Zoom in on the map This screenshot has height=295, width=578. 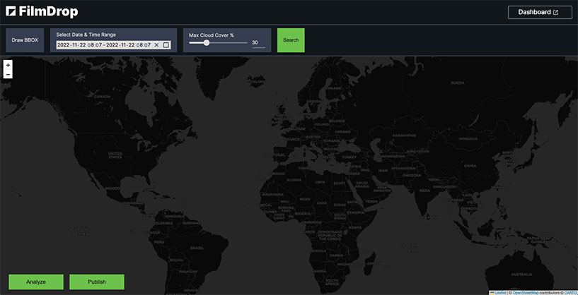click(8, 64)
